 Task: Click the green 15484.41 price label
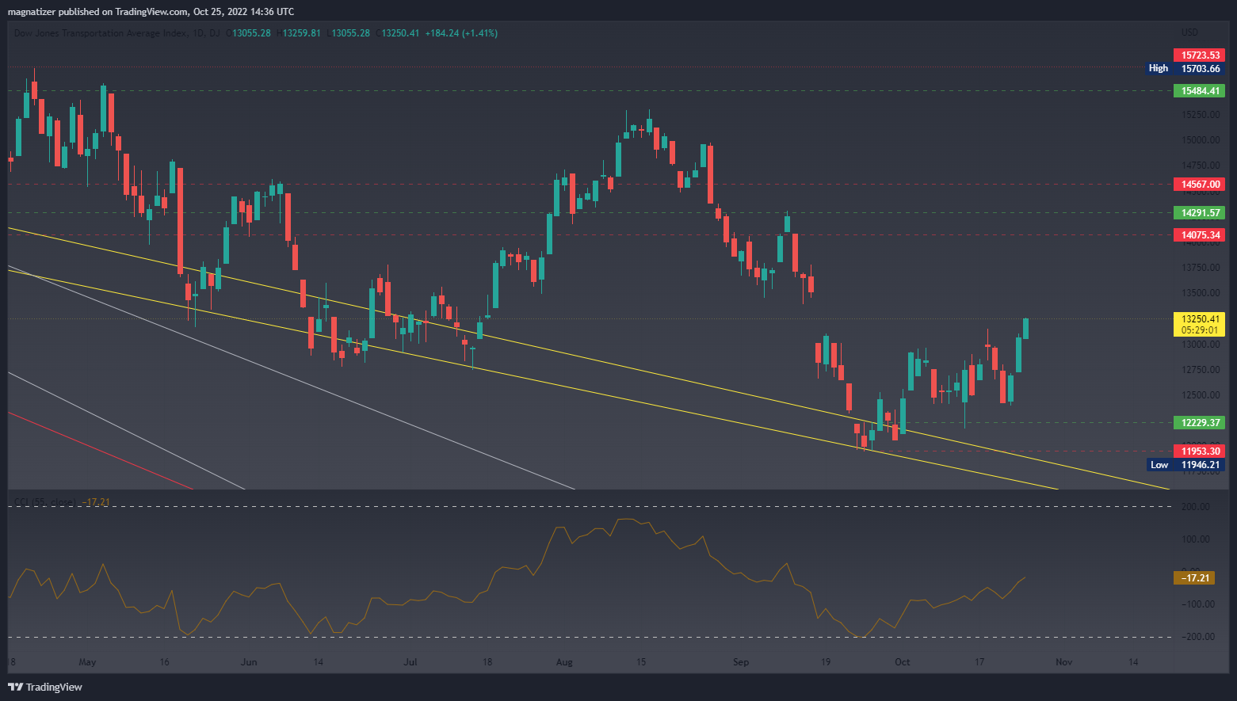pos(1199,91)
